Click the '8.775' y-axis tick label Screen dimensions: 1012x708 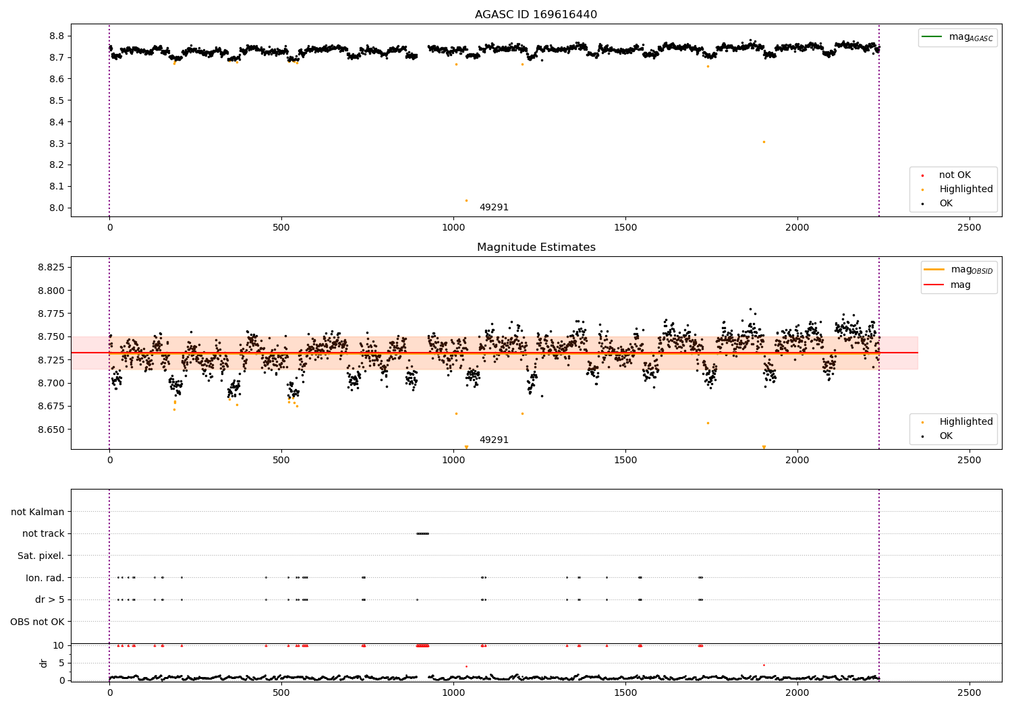[51, 314]
